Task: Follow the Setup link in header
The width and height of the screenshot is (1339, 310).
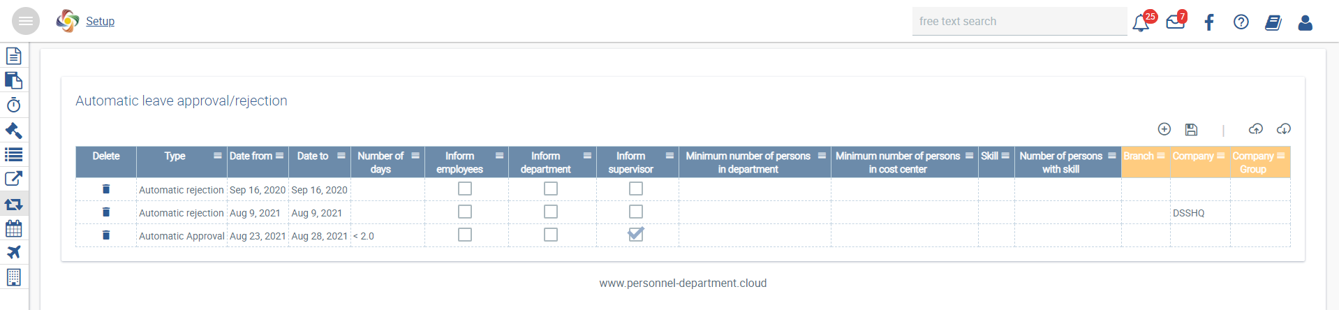Action: (100, 22)
